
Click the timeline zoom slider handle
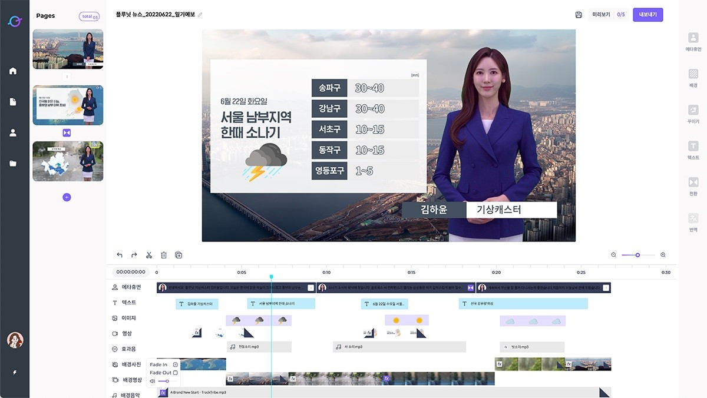[637, 255]
